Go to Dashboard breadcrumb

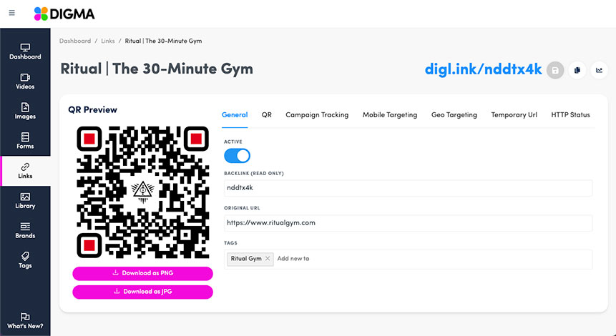pos(75,41)
